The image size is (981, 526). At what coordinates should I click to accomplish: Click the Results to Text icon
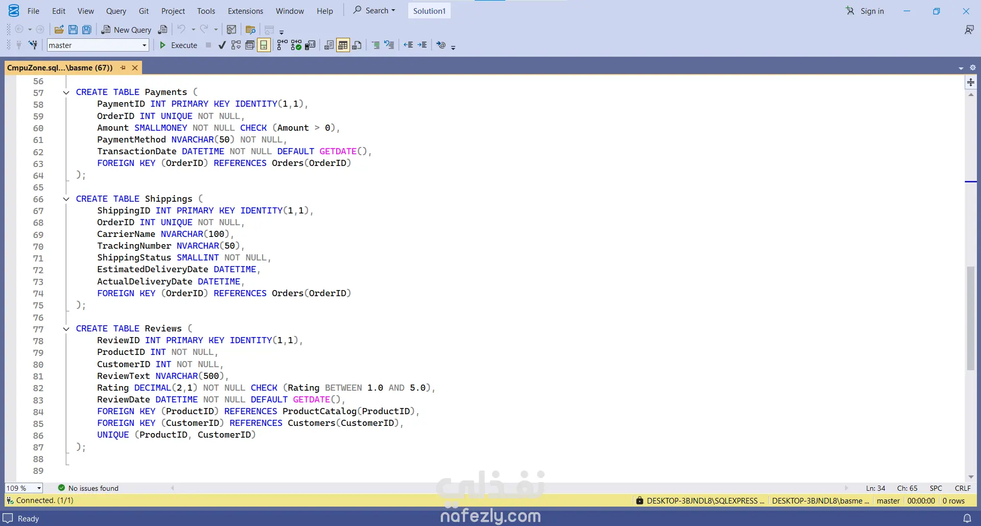(x=329, y=45)
